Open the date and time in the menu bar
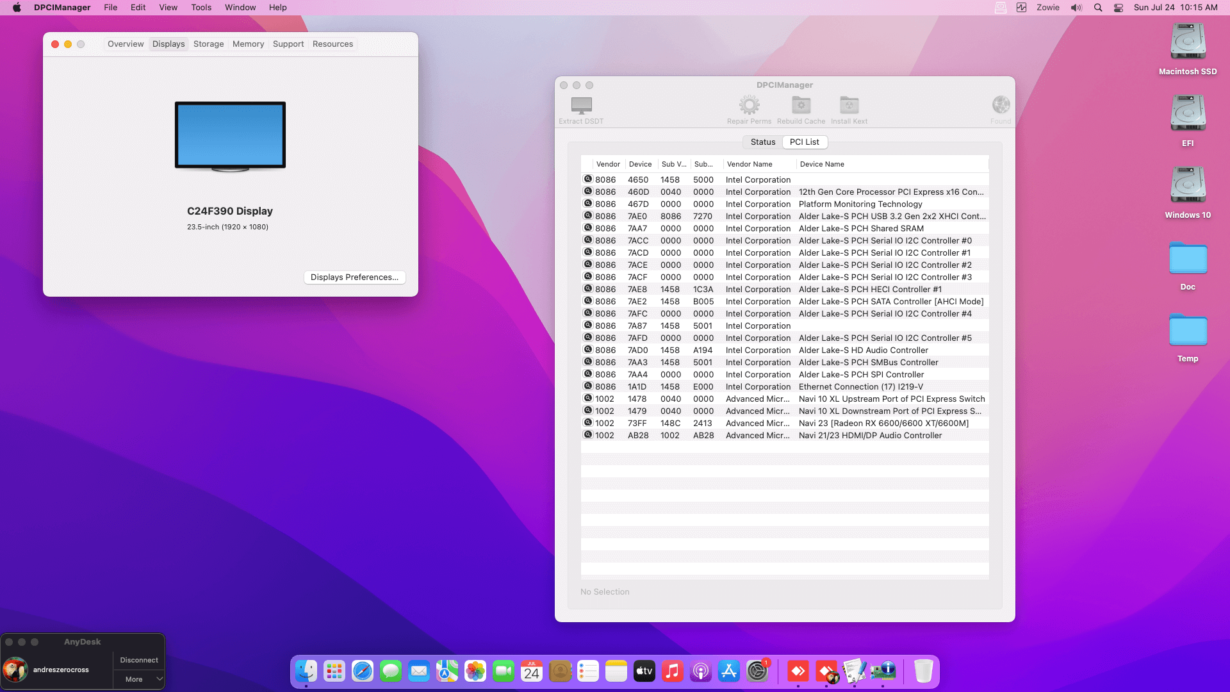The height and width of the screenshot is (692, 1230). tap(1176, 8)
